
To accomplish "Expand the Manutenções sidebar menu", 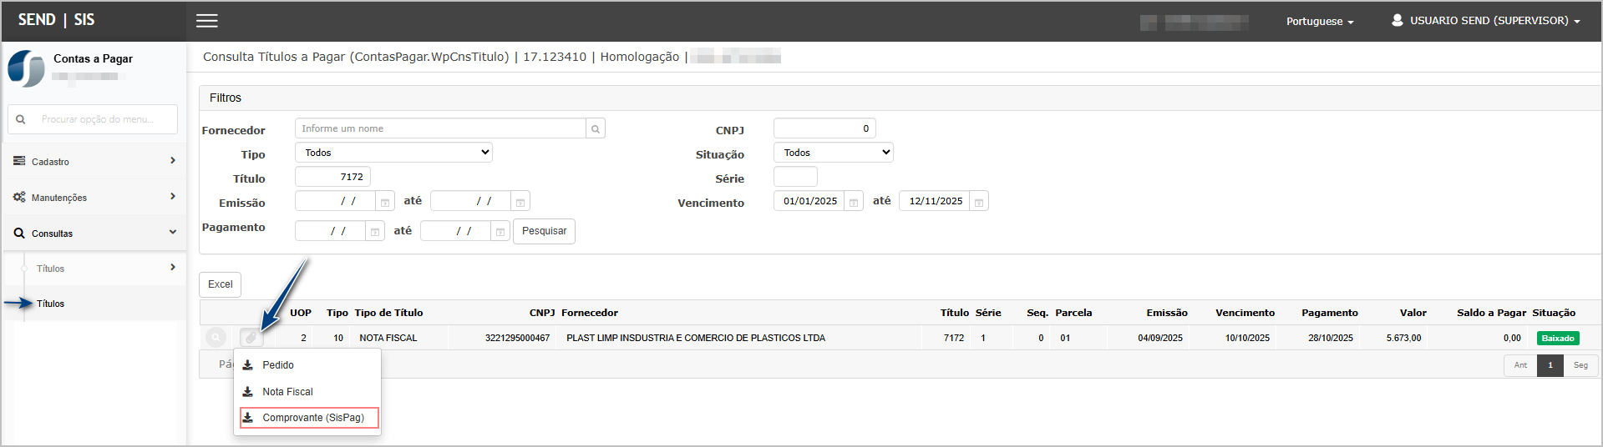I will coord(94,198).
